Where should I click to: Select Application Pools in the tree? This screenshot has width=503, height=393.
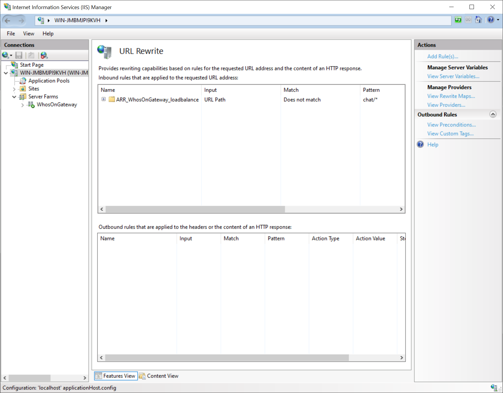click(x=49, y=80)
